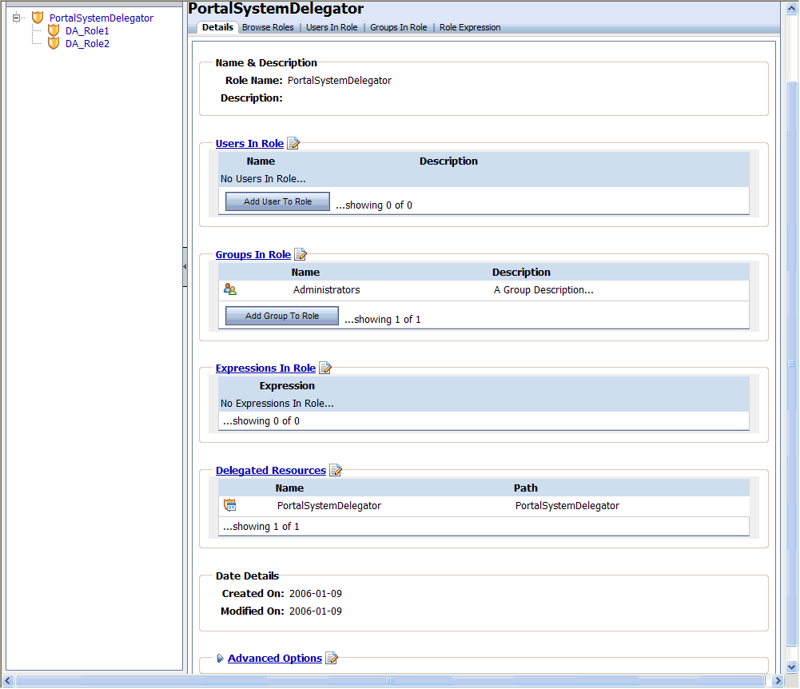Image resolution: width=800 pixels, height=689 pixels.
Task: Open the Users In Role section link
Action: point(249,143)
